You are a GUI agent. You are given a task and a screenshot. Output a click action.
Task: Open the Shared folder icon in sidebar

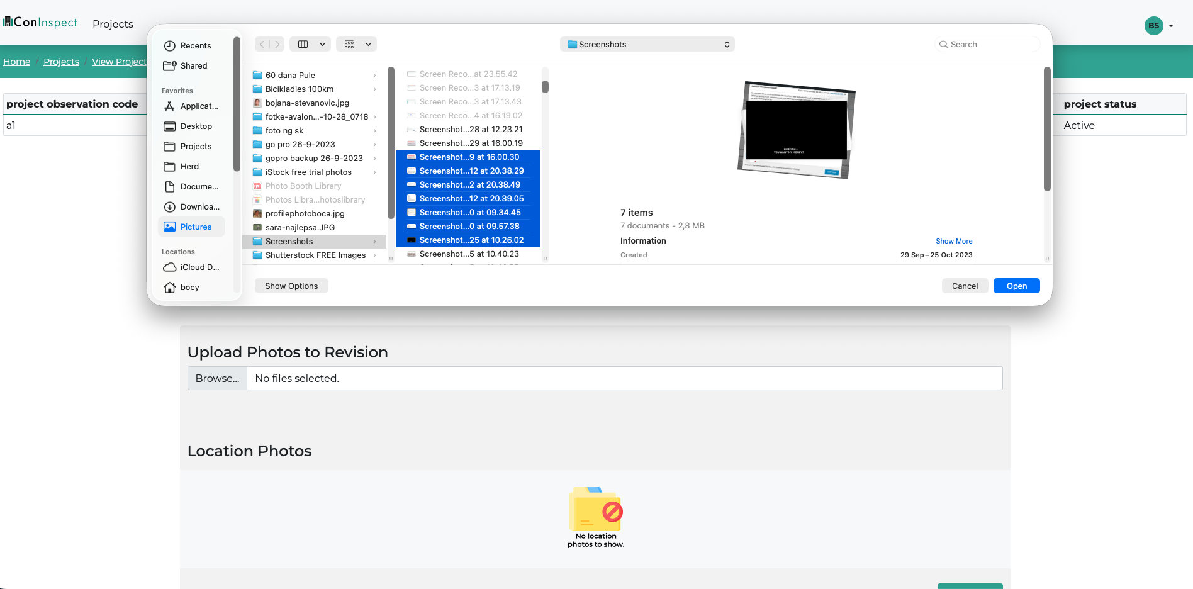point(169,66)
